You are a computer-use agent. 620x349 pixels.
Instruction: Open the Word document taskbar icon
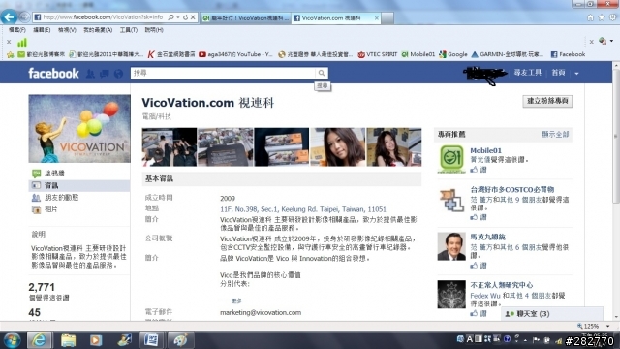click(151, 340)
